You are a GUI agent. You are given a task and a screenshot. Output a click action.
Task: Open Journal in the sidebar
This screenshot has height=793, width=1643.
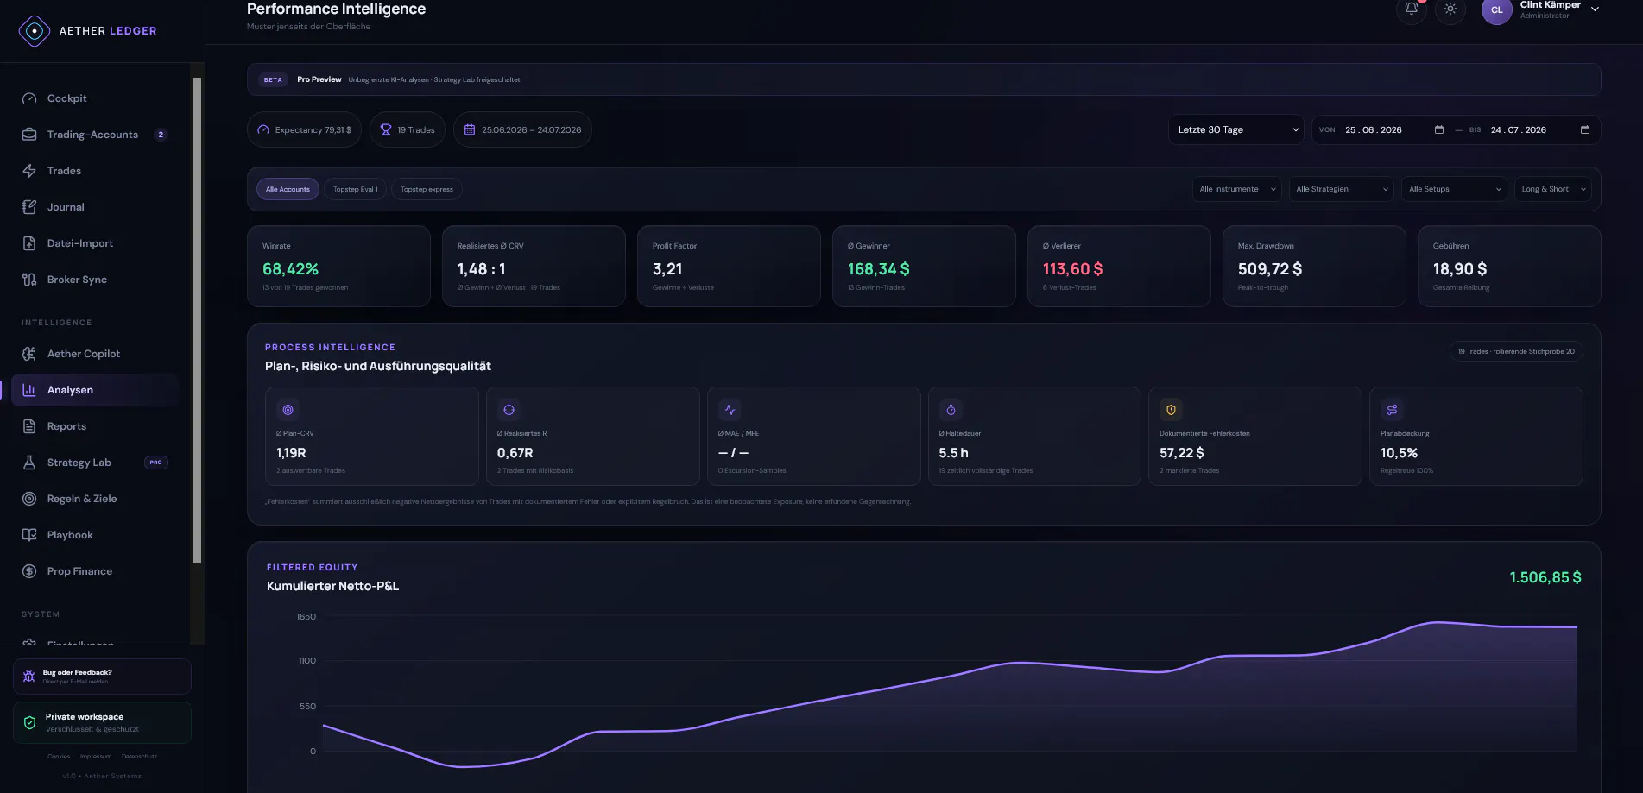tap(95, 207)
